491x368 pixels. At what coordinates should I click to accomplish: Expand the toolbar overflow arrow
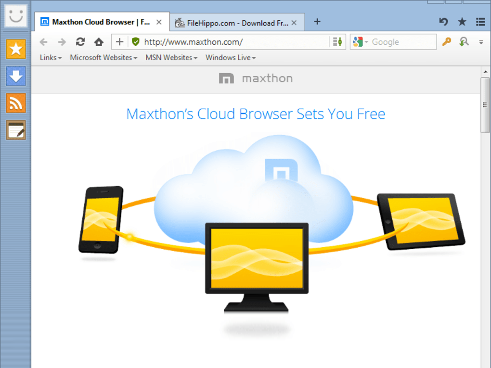(x=481, y=42)
